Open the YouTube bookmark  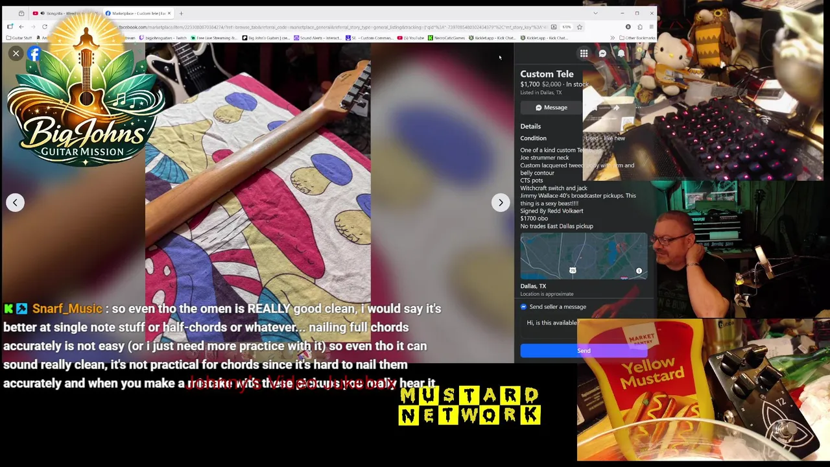tap(412, 38)
